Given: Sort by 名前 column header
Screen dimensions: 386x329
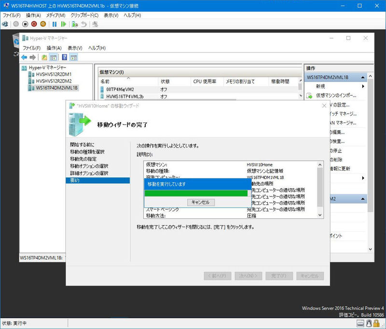Looking at the screenshot, I should coord(128,82).
